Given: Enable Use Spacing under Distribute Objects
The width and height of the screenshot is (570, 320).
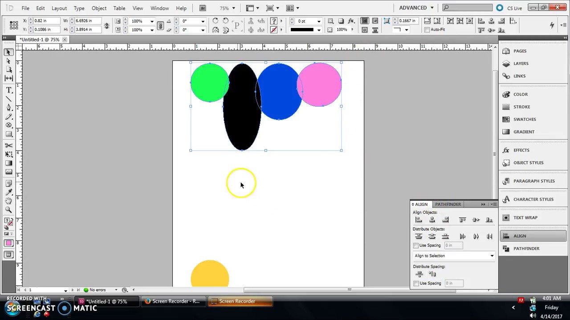Looking at the screenshot, I should click(x=416, y=245).
